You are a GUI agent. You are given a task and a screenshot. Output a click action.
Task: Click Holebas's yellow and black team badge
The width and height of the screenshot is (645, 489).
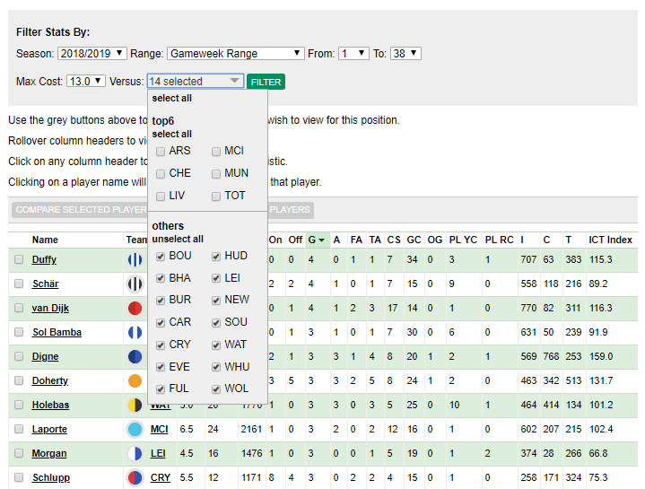135,405
